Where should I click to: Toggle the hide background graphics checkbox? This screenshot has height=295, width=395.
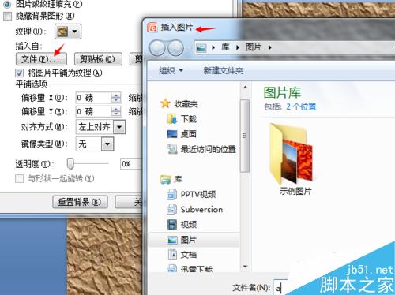(x=7, y=16)
